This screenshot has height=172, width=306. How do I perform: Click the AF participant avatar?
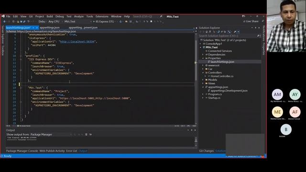click(x=295, y=112)
